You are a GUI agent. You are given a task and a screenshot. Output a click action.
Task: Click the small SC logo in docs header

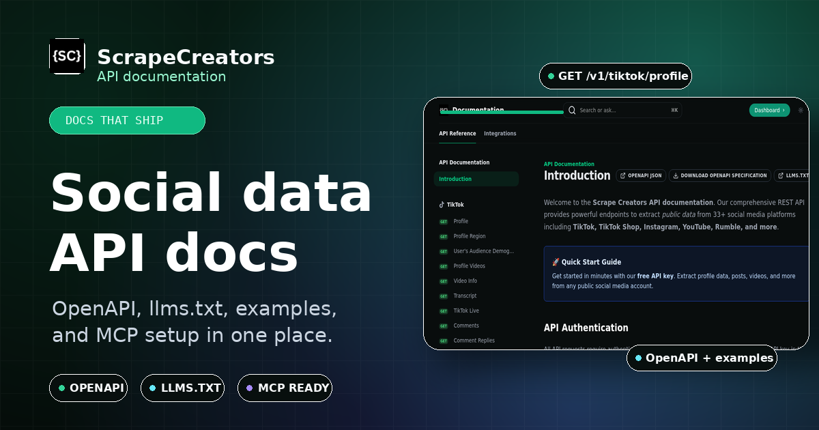[444, 110]
